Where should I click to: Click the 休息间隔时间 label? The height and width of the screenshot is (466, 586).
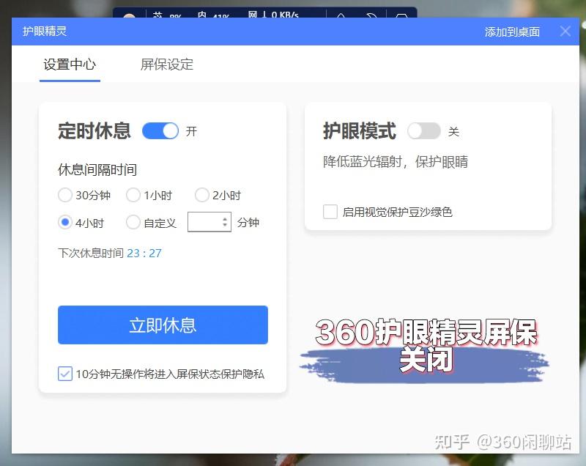point(97,170)
